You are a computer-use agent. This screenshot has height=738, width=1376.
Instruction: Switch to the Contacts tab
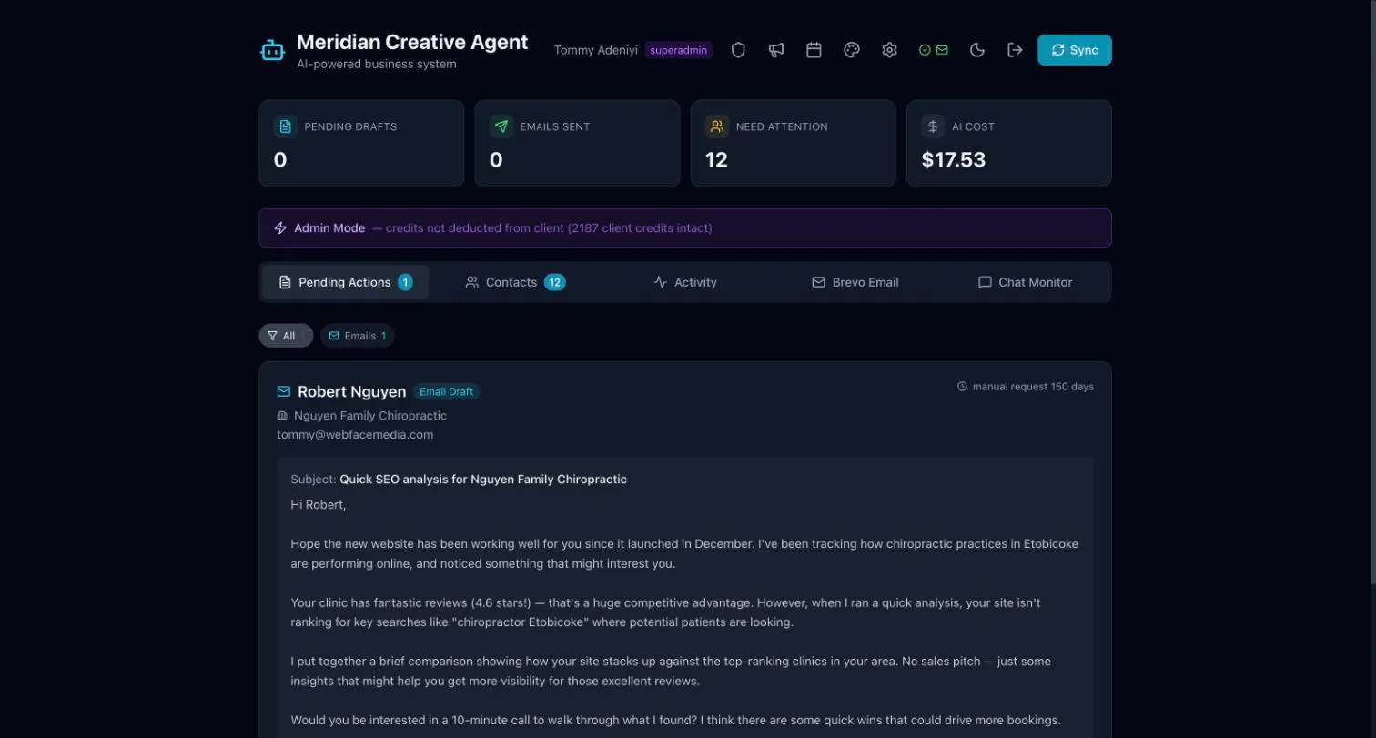pos(515,282)
